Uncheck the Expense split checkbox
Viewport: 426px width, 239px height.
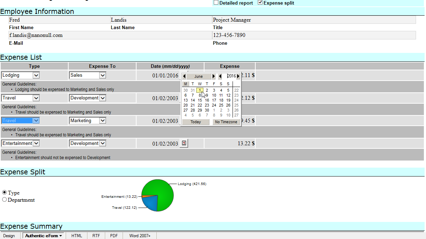pyautogui.click(x=260, y=3)
